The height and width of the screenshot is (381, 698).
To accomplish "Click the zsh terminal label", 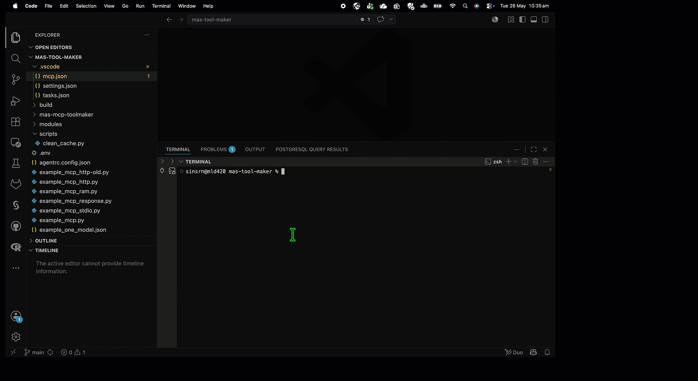I will [493, 162].
